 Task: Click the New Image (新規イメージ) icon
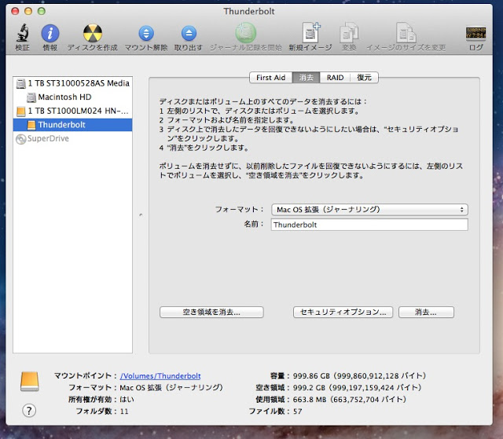point(310,33)
